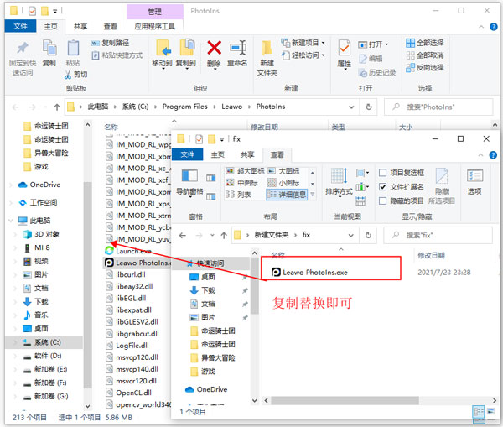Open the Application Tools tab
Image resolution: width=503 pixels, height=427 pixels.
tap(154, 26)
